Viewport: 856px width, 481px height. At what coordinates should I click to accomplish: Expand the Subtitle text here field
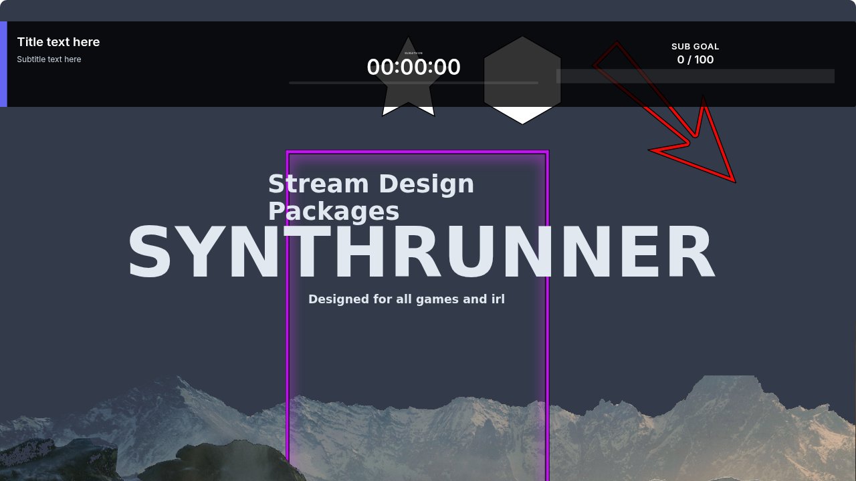pos(49,59)
